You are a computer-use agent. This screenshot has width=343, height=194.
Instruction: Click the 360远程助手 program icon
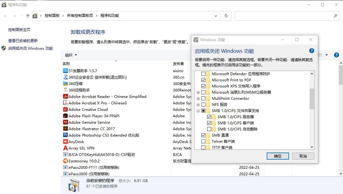point(65,90)
